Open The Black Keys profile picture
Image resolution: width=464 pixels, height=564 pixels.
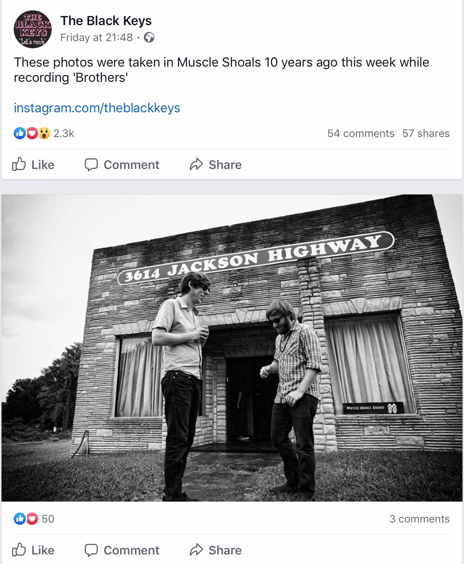pyautogui.click(x=33, y=29)
